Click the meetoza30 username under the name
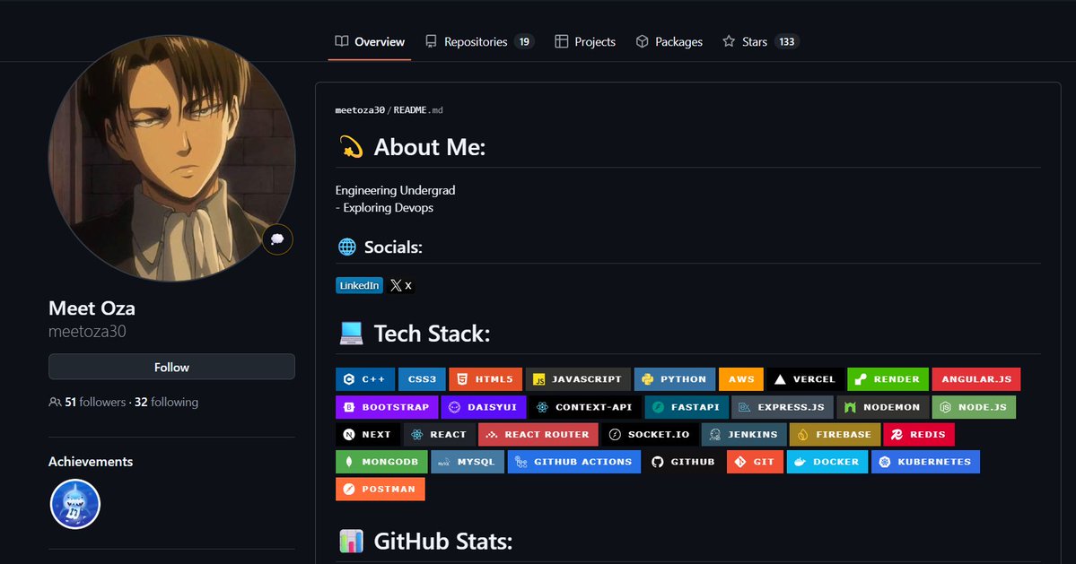The height and width of the screenshot is (564, 1076). pyautogui.click(x=87, y=332)
